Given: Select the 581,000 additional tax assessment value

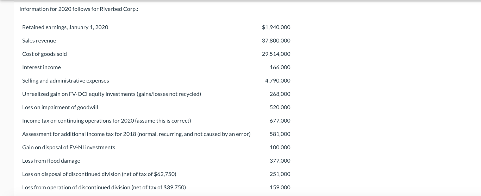Looking at the screenshot, I should [x=280, y=134].
